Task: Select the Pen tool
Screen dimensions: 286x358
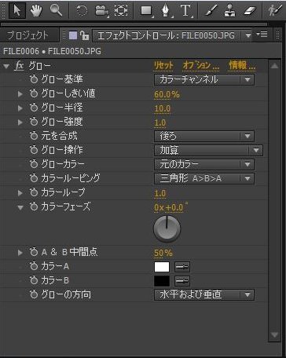Action: [166, 11]
